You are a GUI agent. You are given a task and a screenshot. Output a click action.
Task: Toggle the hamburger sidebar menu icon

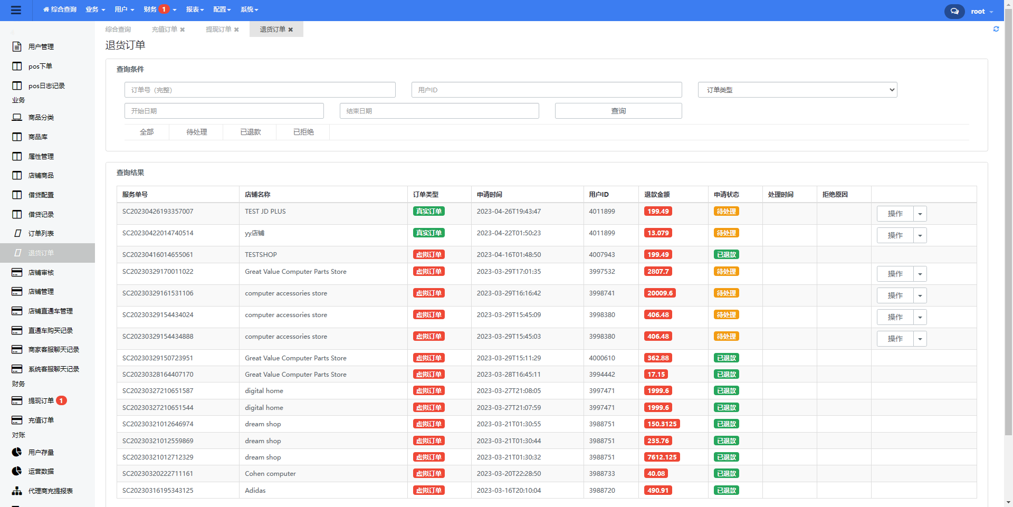pyautogui.click(x=16, y=10)
